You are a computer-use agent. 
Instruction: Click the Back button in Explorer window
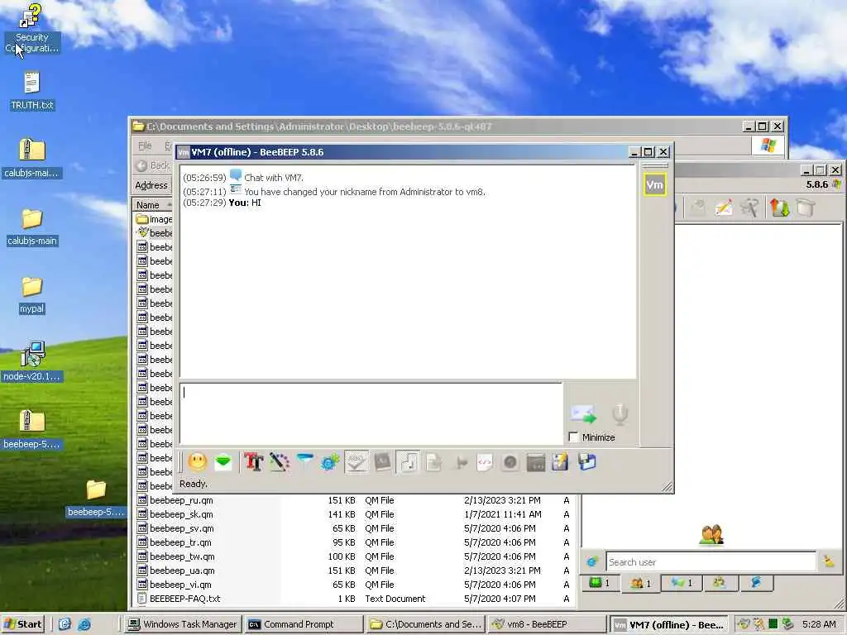coord(154,165)
